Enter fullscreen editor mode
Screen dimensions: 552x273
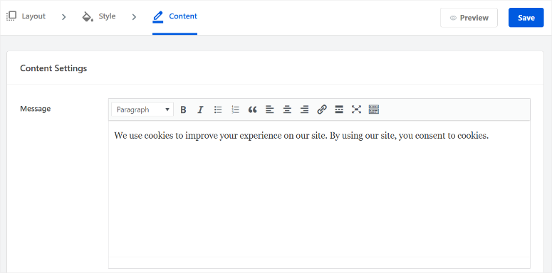356,109
